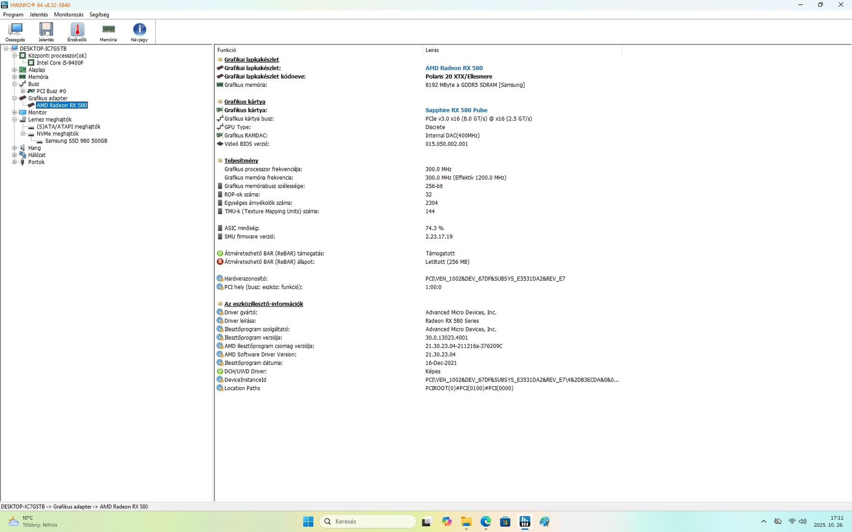This screenshot has height=532, width=852.
Task: Expand the Alaplap tree node
Action: pyautogui.click(x=14, y=70)
